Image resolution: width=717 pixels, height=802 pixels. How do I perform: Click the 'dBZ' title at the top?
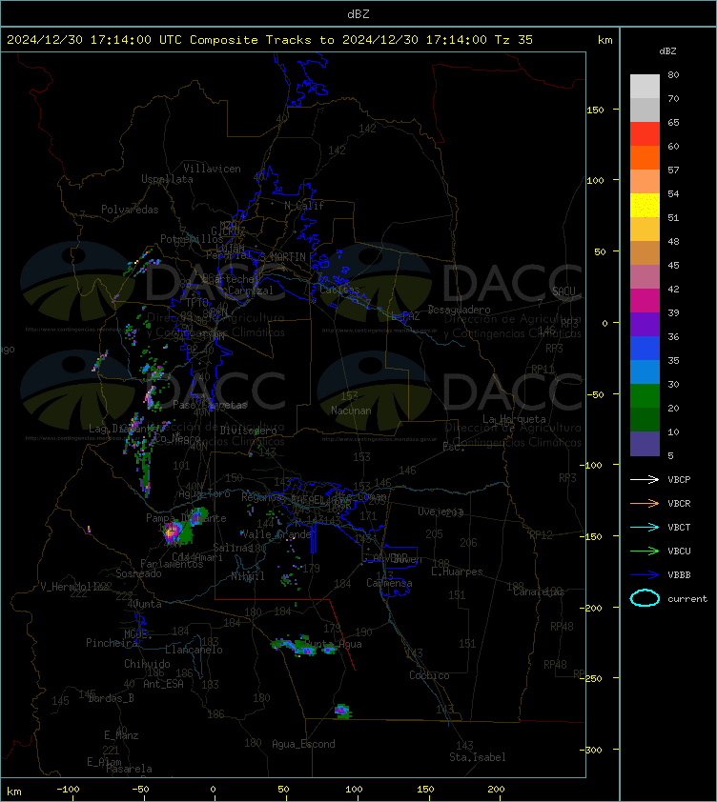[358, 13]
